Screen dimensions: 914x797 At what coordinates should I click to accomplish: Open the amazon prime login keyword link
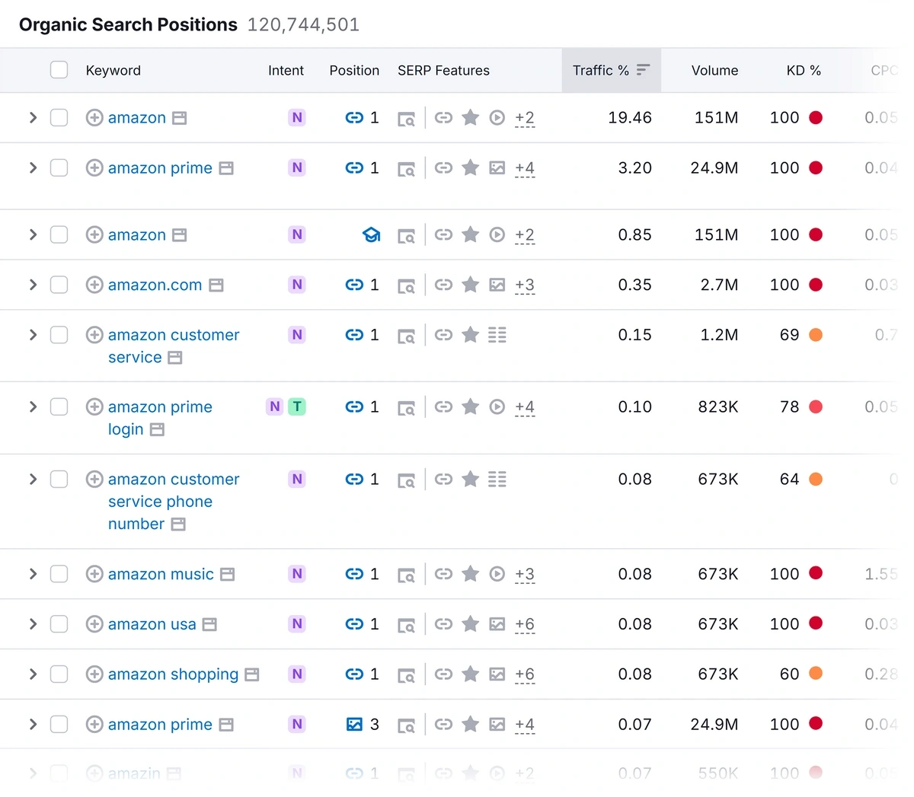(x=160, y=418)
